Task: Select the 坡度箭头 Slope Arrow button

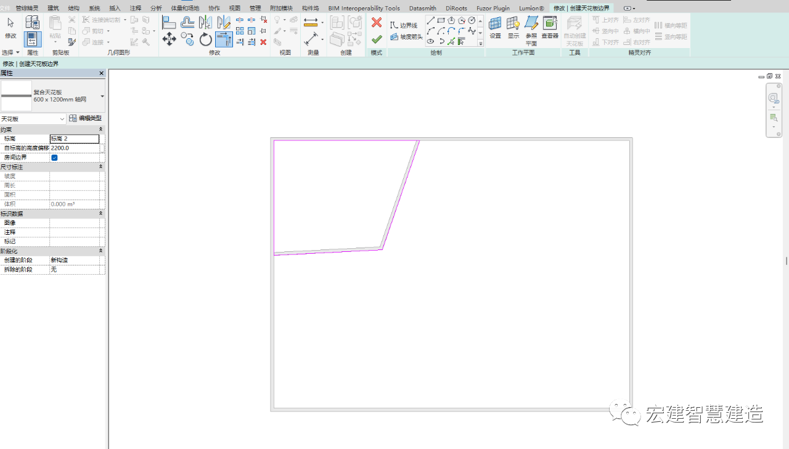Action: click(x=406, y=37)
